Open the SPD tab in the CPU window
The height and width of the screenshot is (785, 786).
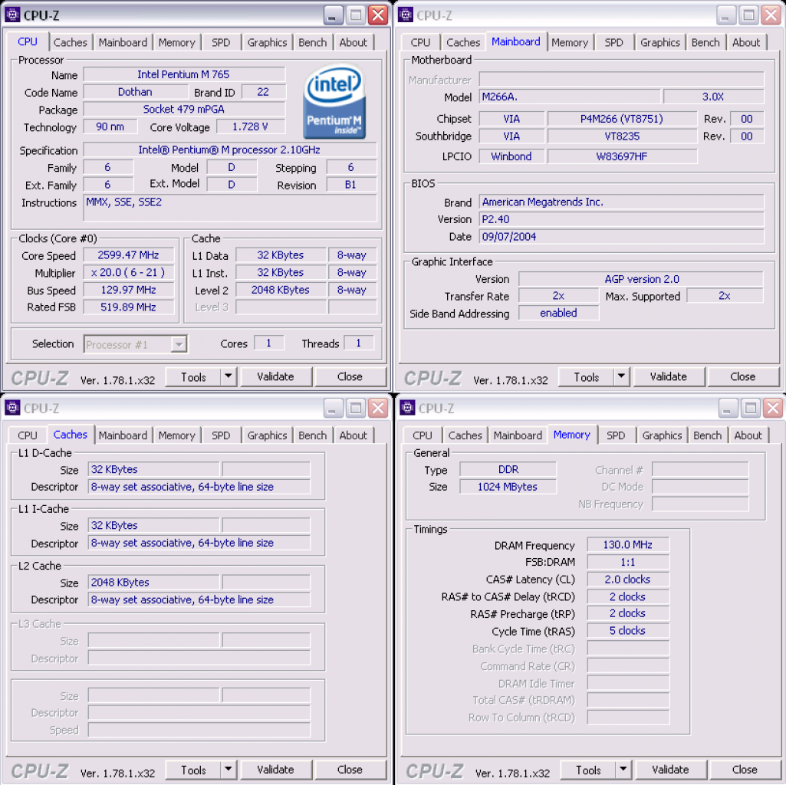click(x=221, y=43)
